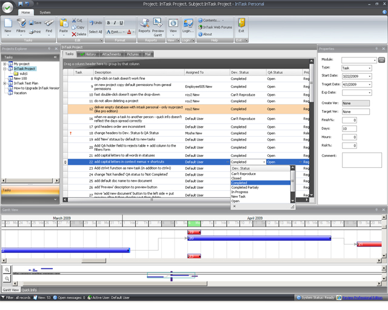Apply italic formatting
Image resolution: width=388 pixels, height=310 pixels.
point(115,23)
